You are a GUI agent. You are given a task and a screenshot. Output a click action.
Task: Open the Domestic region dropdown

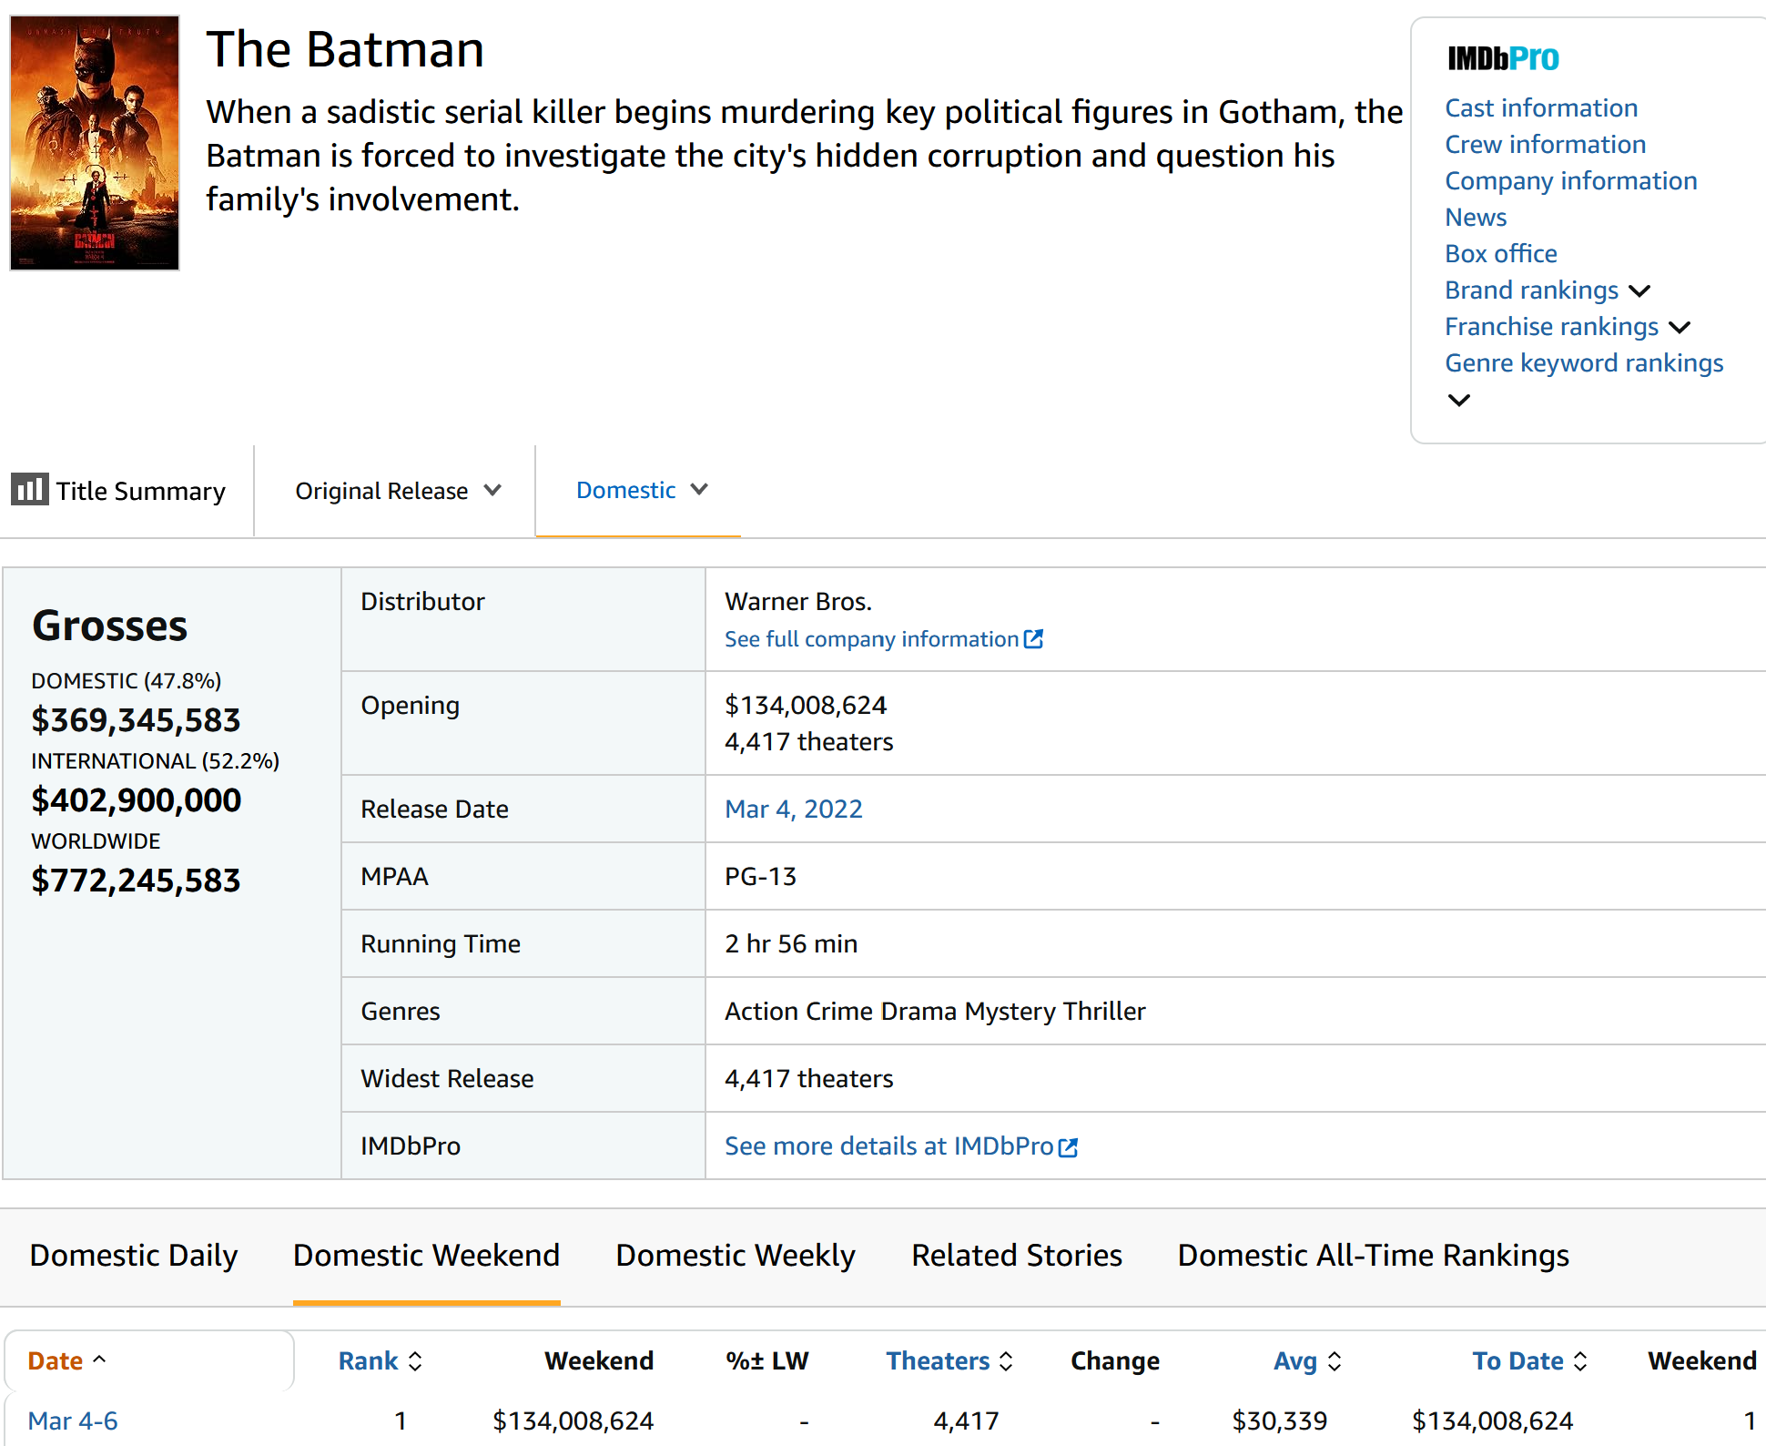coord(642,490)
